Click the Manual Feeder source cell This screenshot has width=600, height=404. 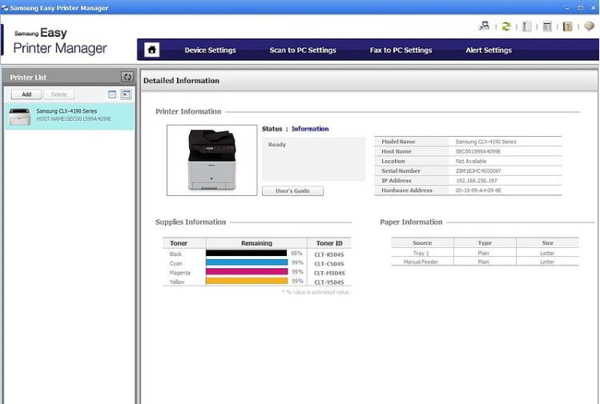pos(421,262)
